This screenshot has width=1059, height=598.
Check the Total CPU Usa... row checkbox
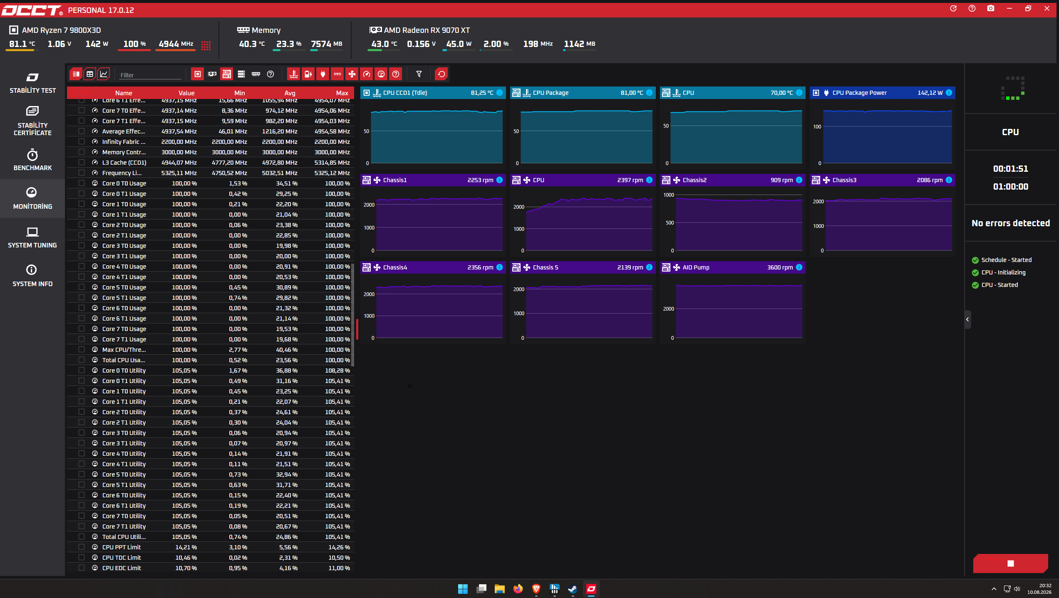coord(82,360)
